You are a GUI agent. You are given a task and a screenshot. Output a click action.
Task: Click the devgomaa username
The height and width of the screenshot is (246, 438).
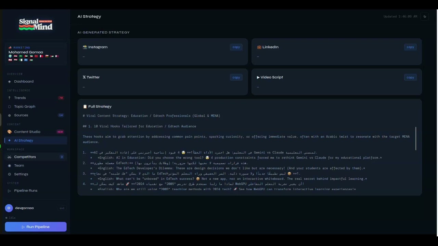(x=24, y=208)
